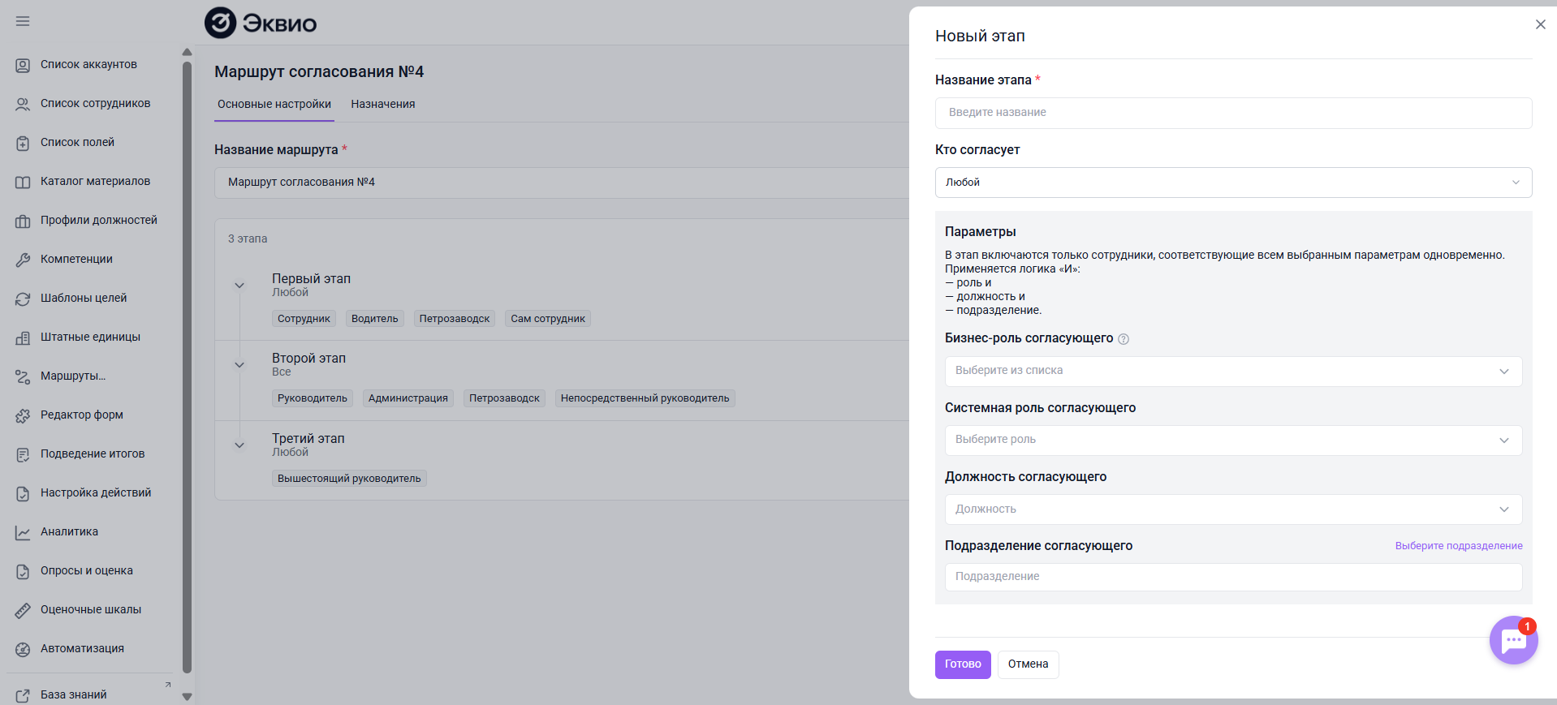Click the sidebar scrollbar down arrow
1557x705 pixels.
click(187, 697)
